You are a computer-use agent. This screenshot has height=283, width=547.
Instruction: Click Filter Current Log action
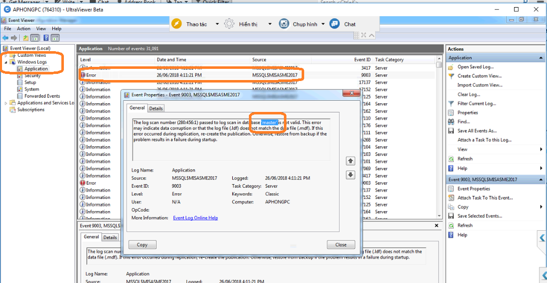tap(477, 103)
